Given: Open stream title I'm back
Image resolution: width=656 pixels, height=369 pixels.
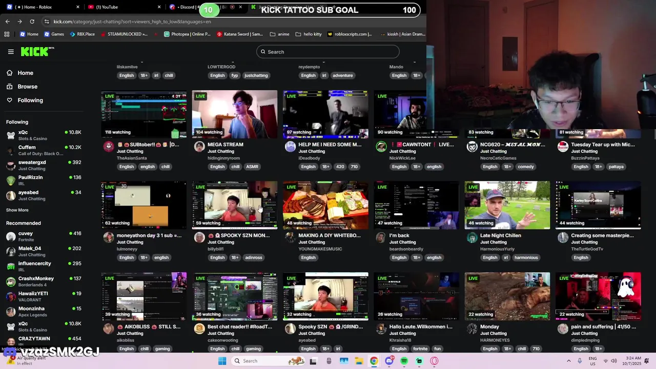Looking at the screenshot, I should (x=399, y=236).
